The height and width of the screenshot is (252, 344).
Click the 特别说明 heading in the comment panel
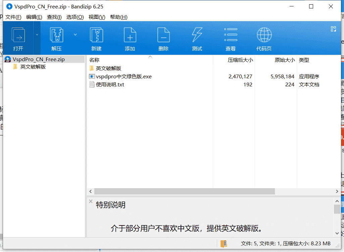110,205
